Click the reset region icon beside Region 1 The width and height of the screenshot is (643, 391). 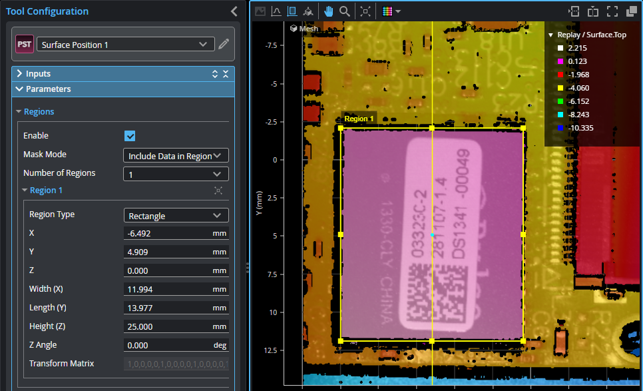218,191
